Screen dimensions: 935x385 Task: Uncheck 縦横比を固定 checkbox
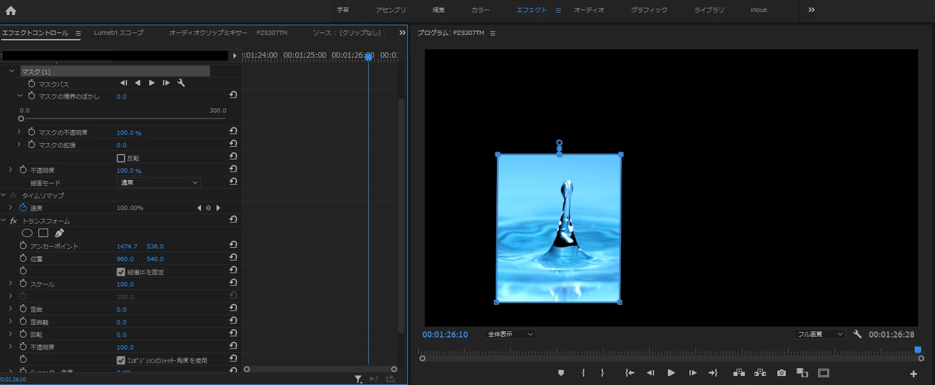click(x=120, y=272)
